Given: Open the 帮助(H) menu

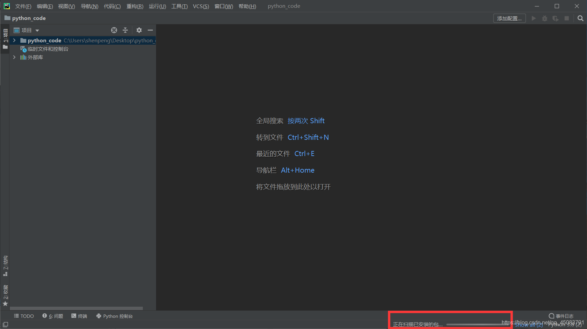Looking at the screenshot, I should pyautogui.click(x=247, y=6).
